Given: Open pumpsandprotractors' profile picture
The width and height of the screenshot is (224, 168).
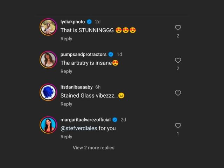Looking at the screenshot, I should tap(48, 59).
